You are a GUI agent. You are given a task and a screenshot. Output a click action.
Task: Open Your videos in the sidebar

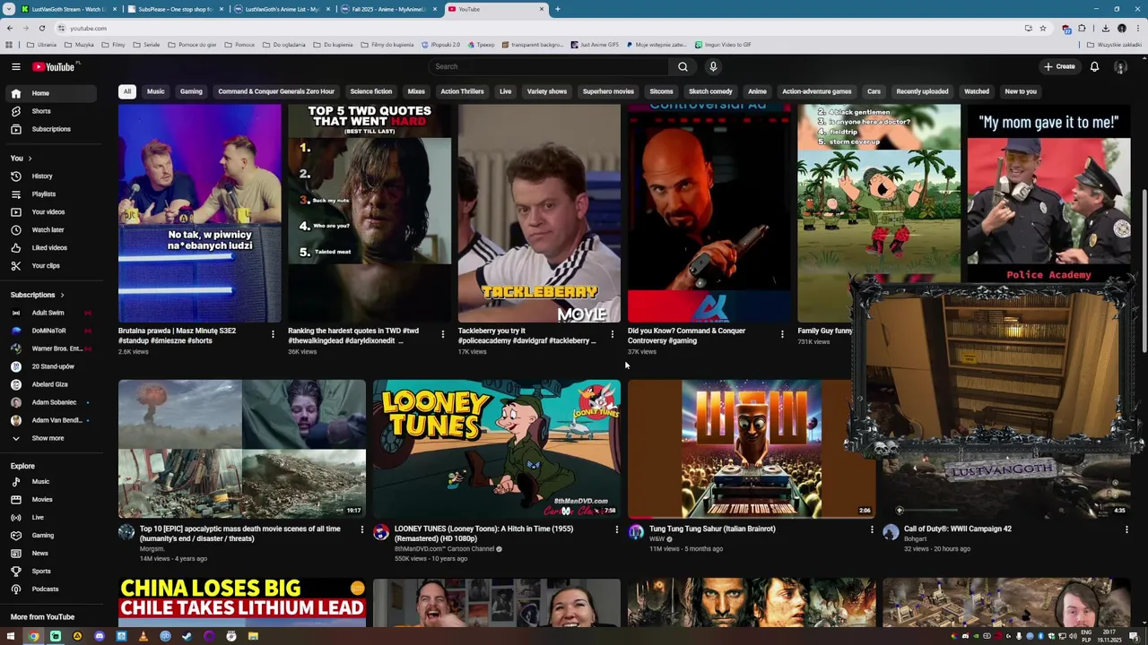pyautogui.click(x=52, y=212)
